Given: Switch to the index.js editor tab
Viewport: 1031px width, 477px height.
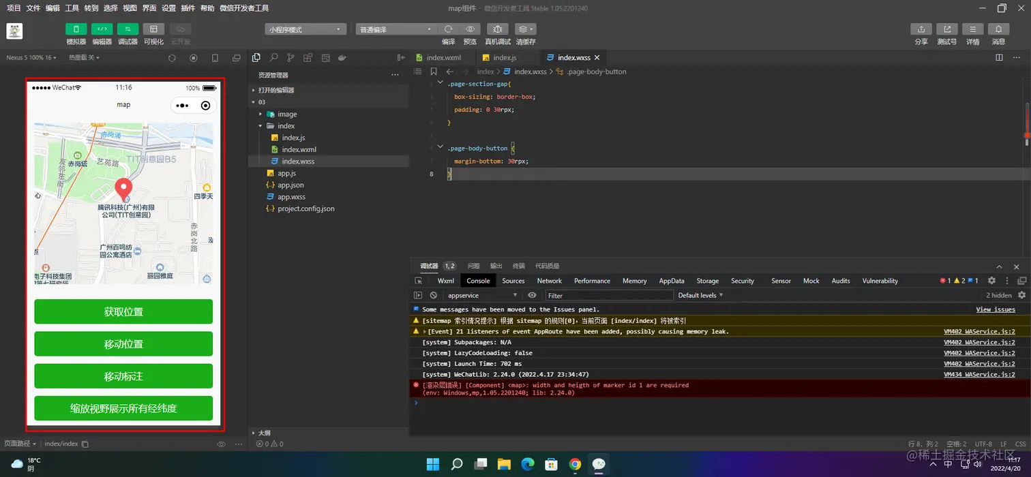Looking at the screenshot, I should click(505, 58).
